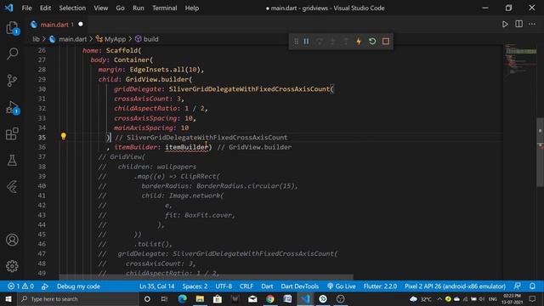Click the vertical editor scrollbar
Image resolution: width=544 pixels, height=306 pixels.
tap(541, 153)
